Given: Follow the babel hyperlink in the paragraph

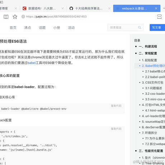Looking at the screenshot, I should [32, 63].
